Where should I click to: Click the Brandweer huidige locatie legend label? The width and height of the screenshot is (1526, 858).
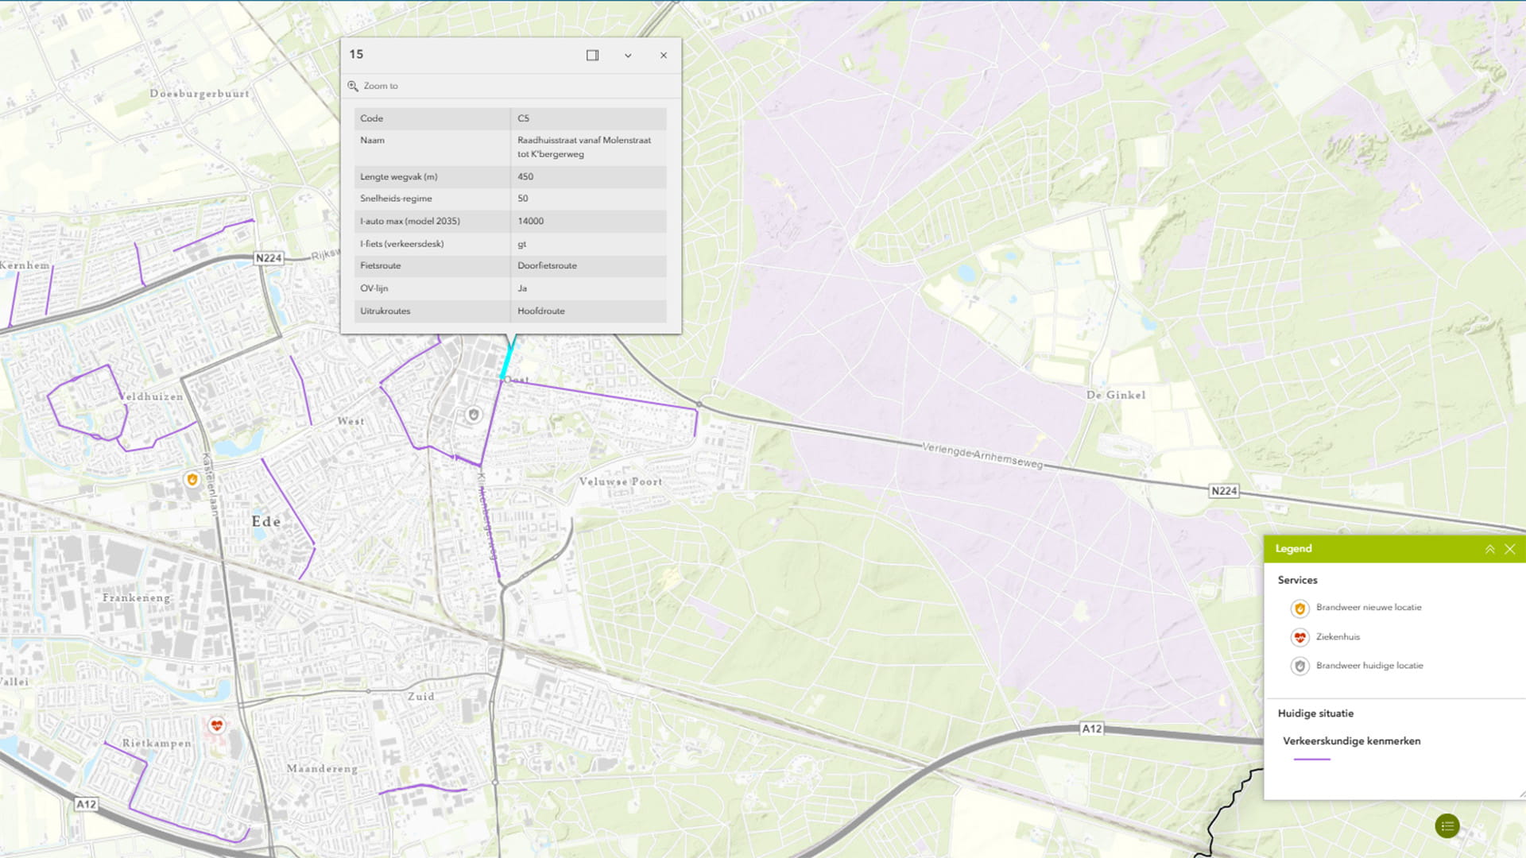[x=1370, y=666]
